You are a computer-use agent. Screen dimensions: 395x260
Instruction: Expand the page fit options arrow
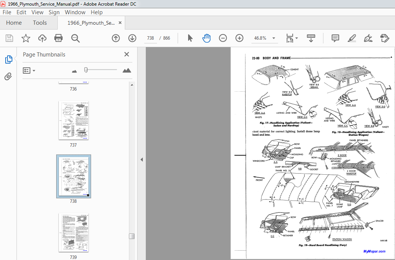click(x=296, y=38)
